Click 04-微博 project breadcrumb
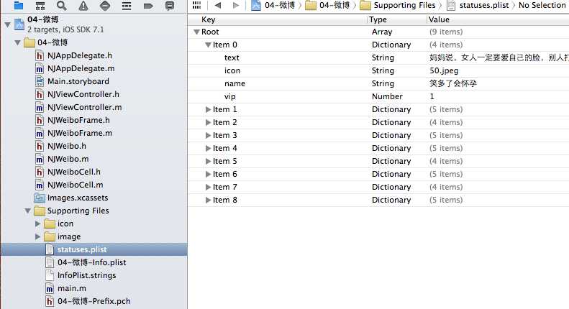This screenshot has width=569, height=309. click(273, 5)
